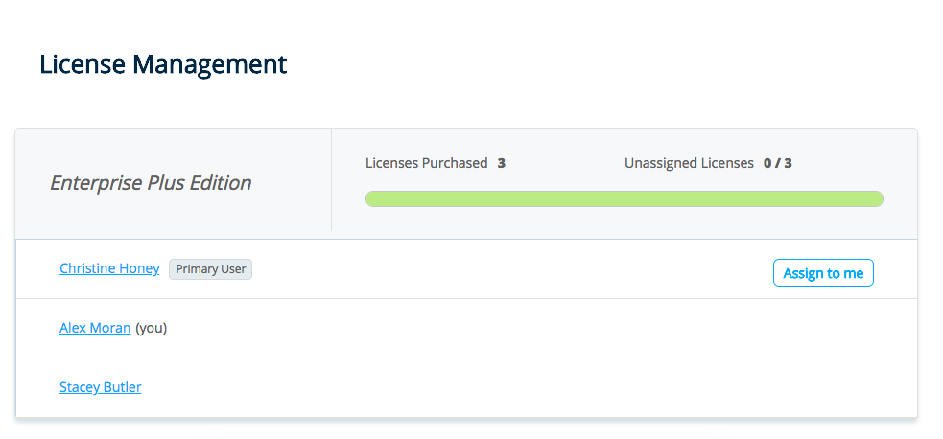Click the vertical divider in the edition header

331,181
